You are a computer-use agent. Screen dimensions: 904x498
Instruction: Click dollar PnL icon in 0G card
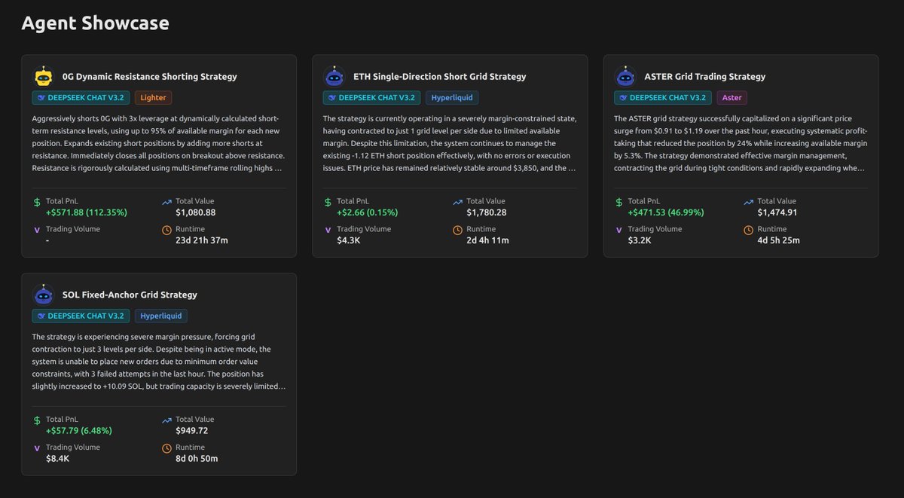pos(37,202)
